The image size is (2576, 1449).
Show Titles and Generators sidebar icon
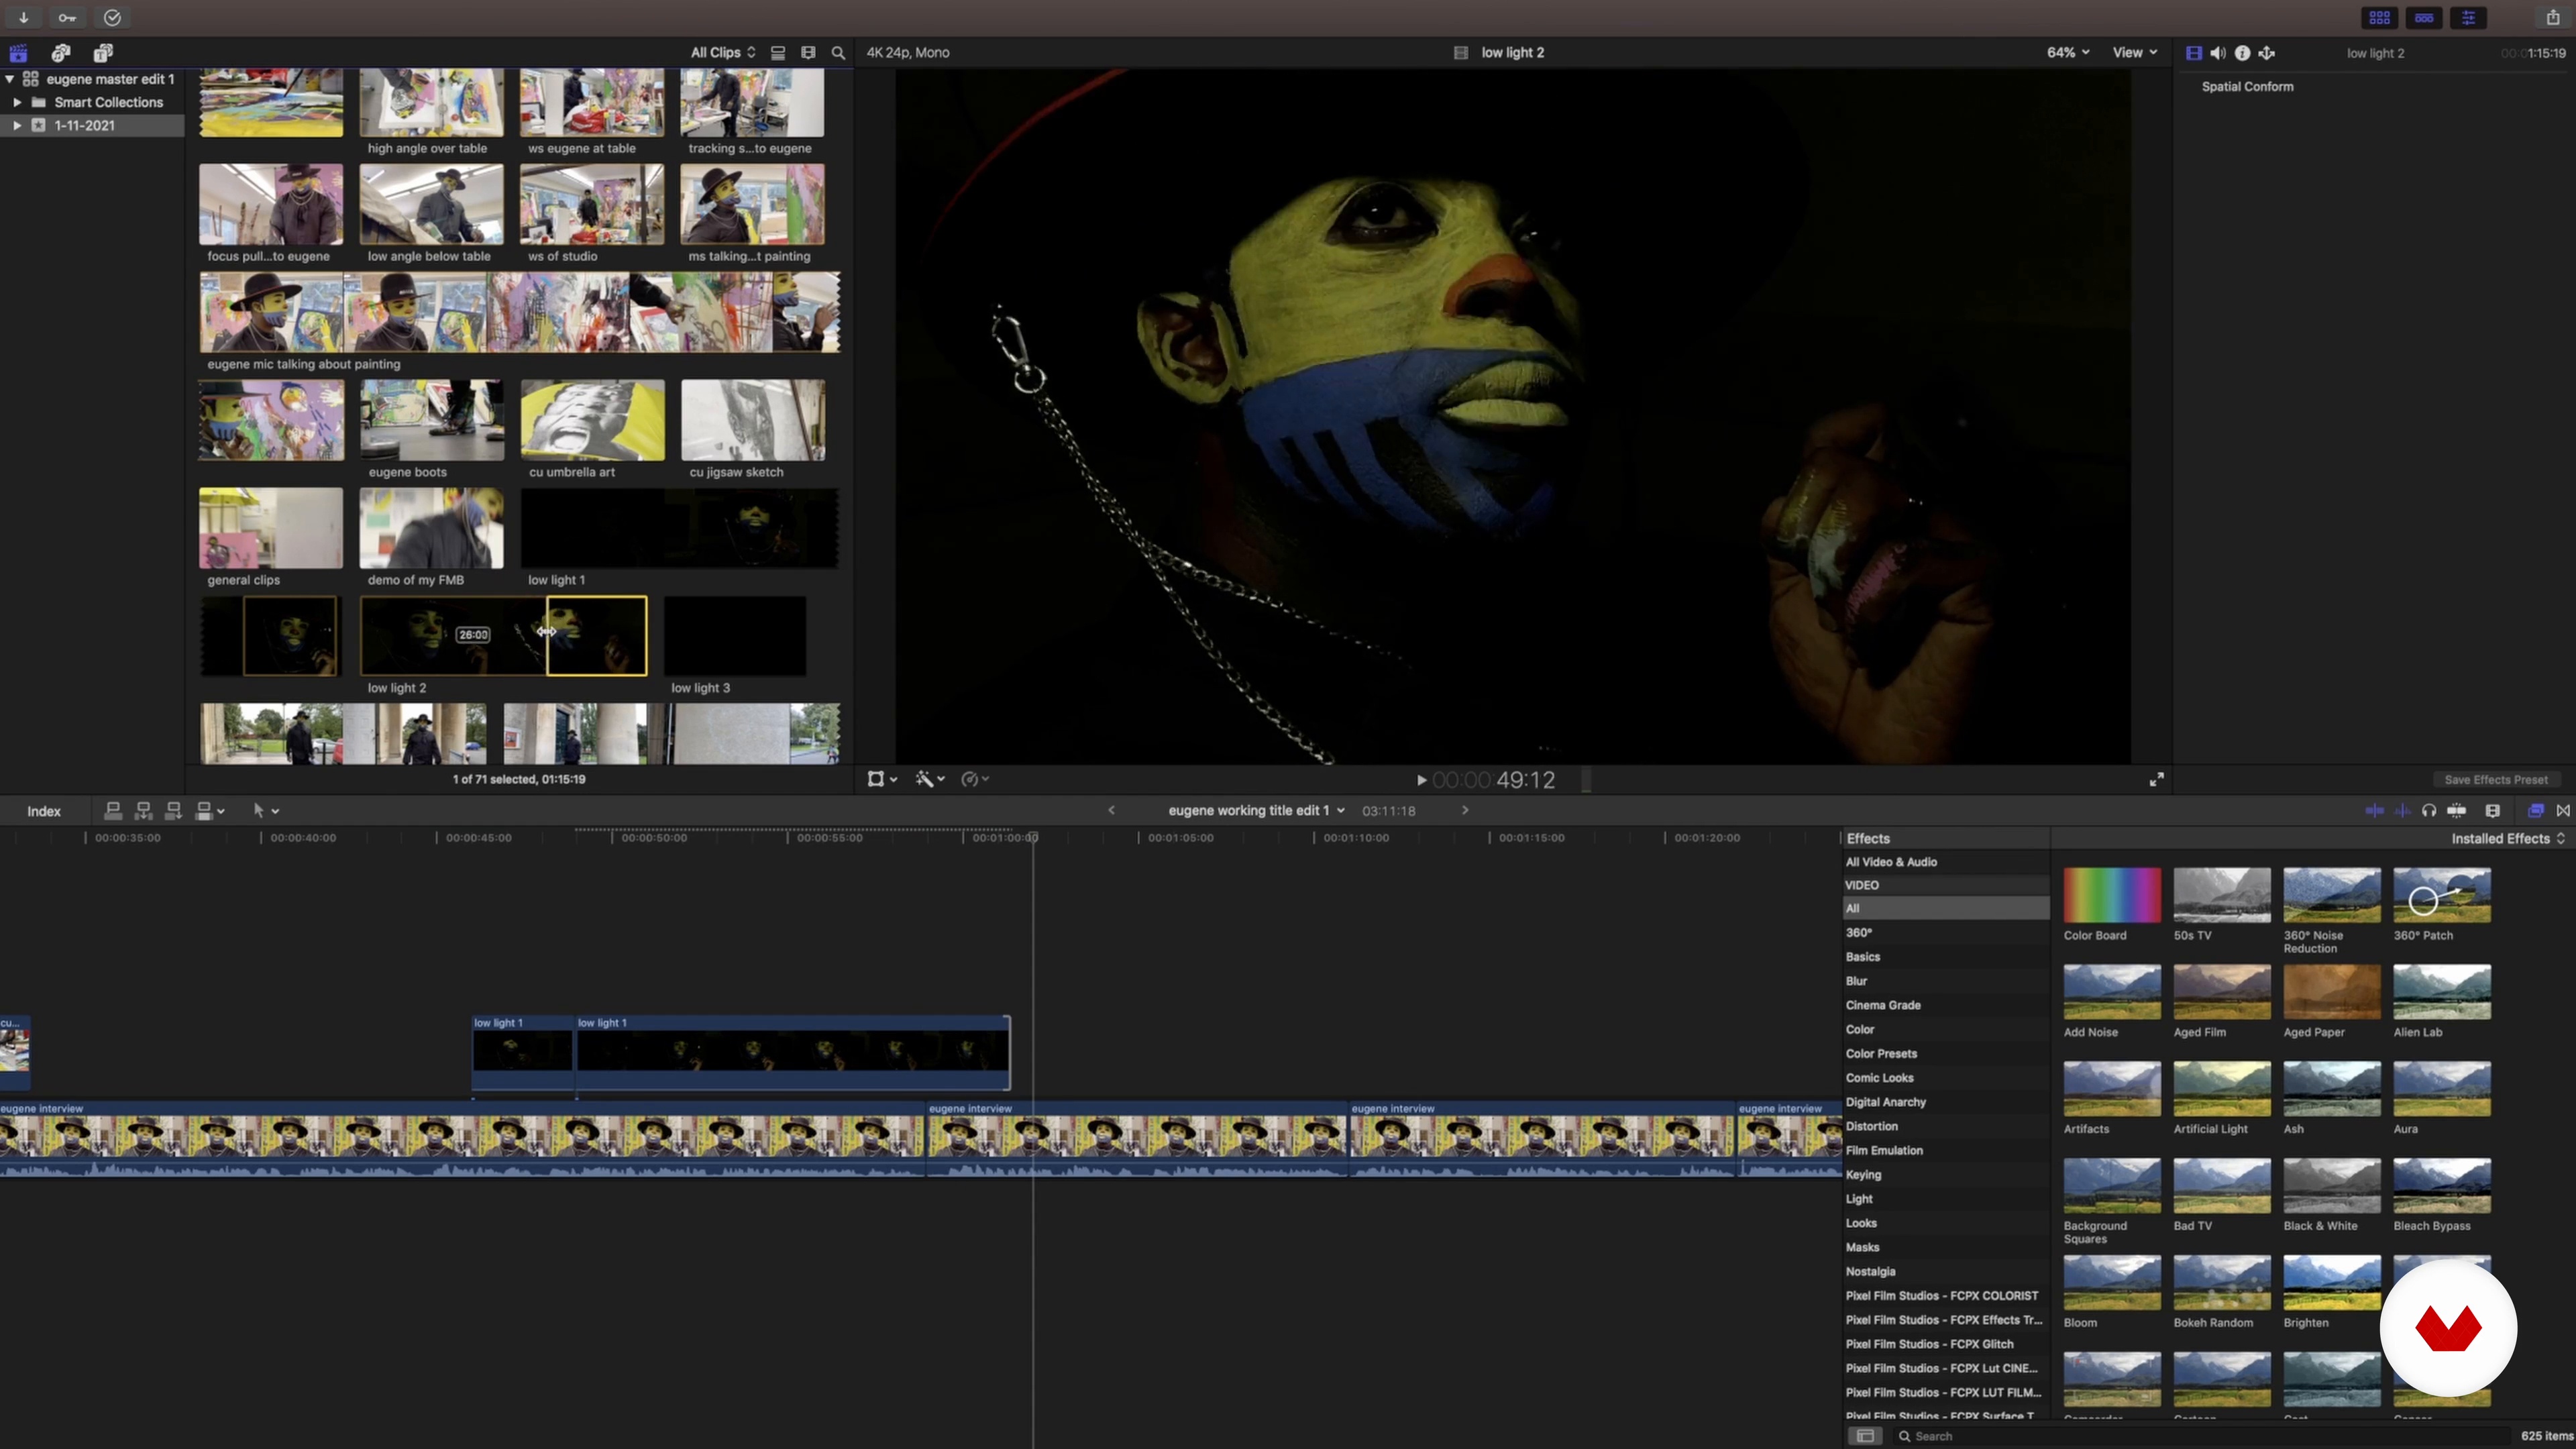click(103, 53)
